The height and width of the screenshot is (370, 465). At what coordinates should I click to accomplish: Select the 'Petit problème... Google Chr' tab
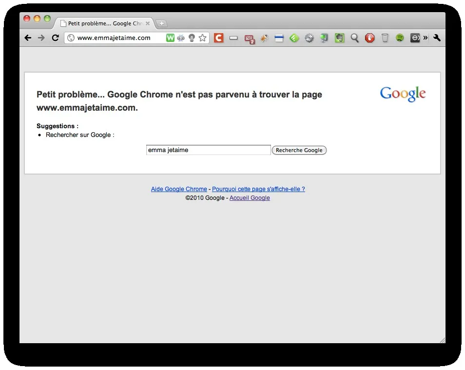coord(105,23)
